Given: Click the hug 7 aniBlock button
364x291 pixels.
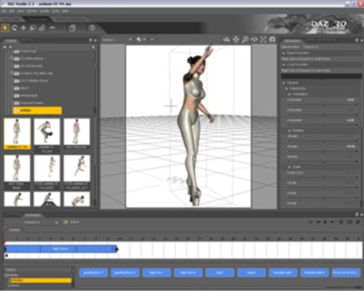Looking at the screenshot, I should coord(220,273).
